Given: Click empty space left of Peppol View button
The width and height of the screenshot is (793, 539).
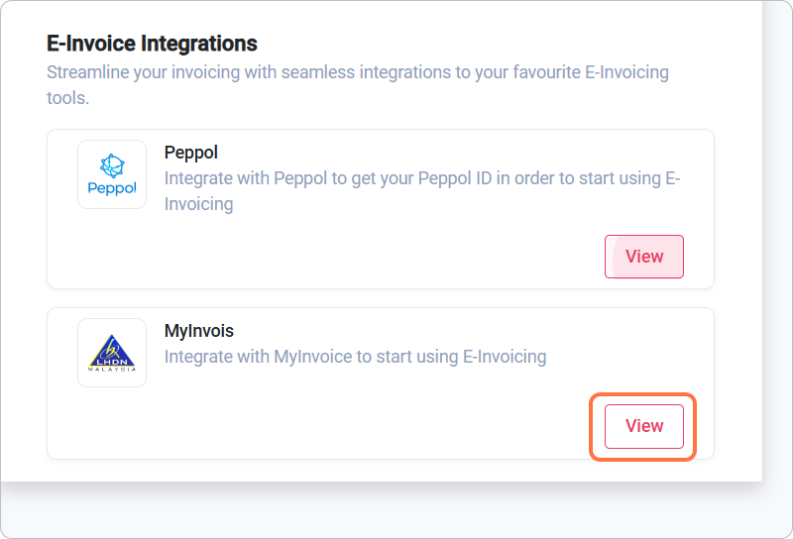Looking at the screenshot, I should 396,258.
